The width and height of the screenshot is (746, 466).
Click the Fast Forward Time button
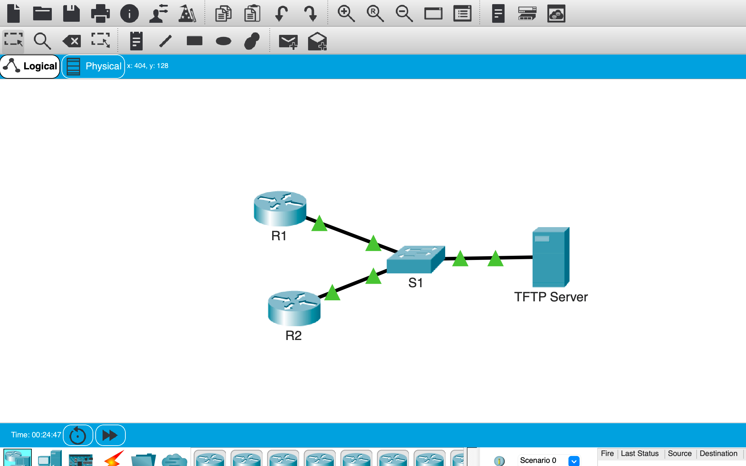click(x=110, y=435)
